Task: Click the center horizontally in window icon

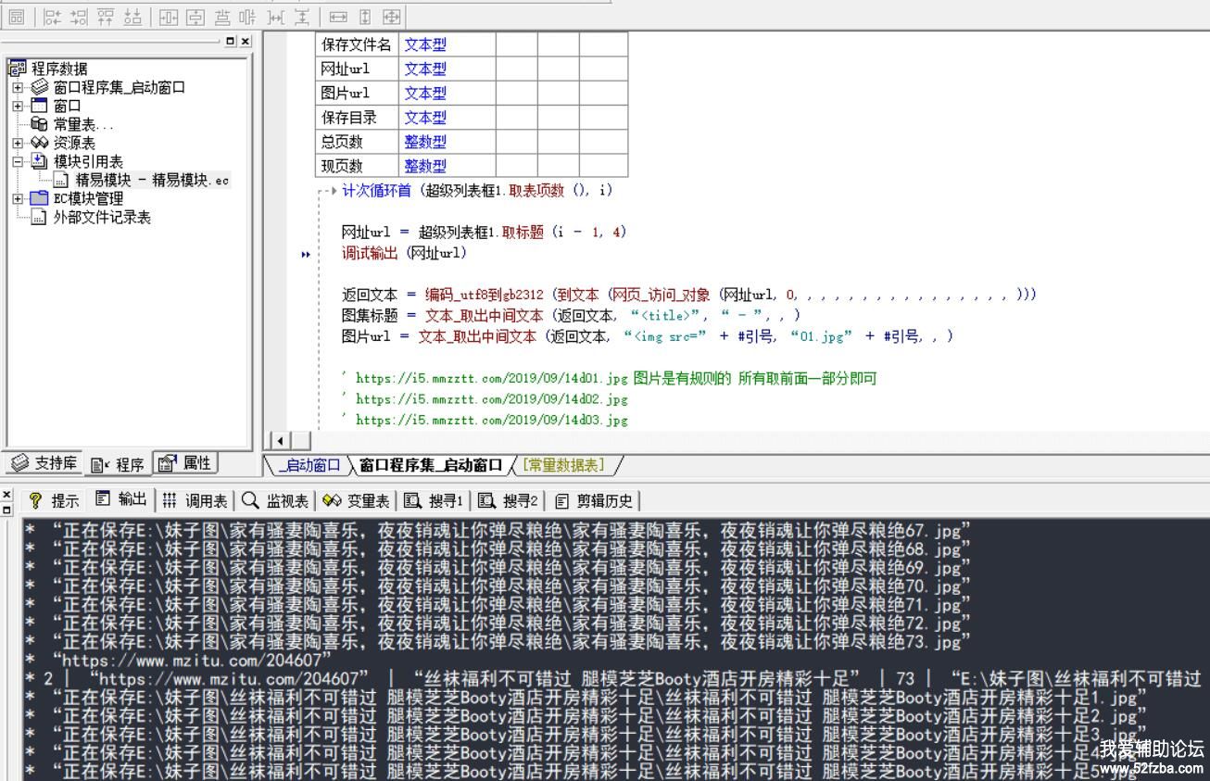Action: click(x=170, y=16)
